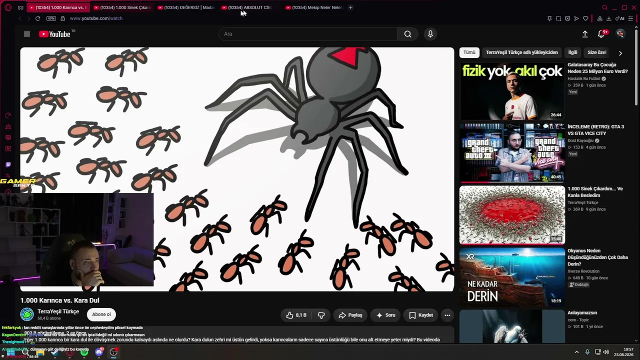The width and height of the screenshot is (640, 360).
Task: Open 'Hastalık Bu Futbol' channel name
Action: click(584, 78)
